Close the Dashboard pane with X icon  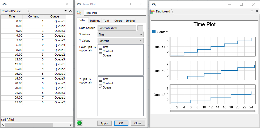[257, 11]
